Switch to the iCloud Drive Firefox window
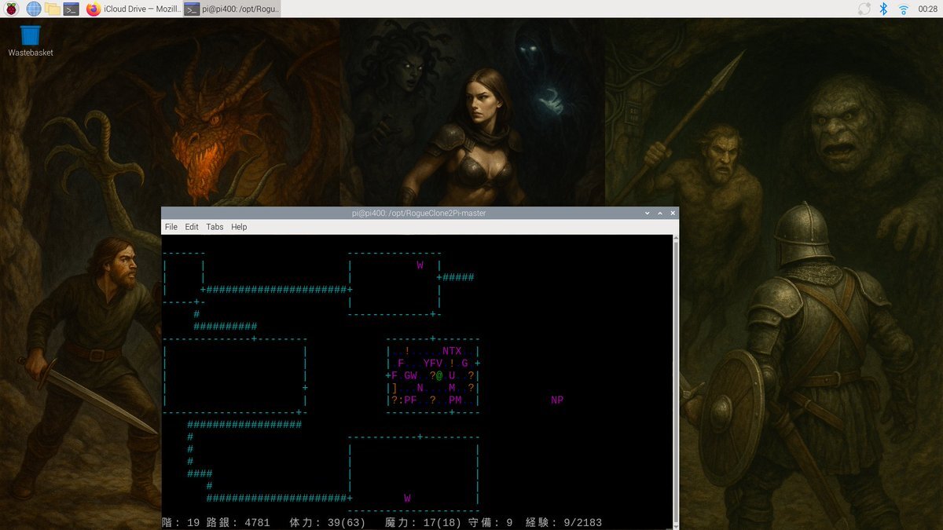943x530 pixels. (132, 9)
